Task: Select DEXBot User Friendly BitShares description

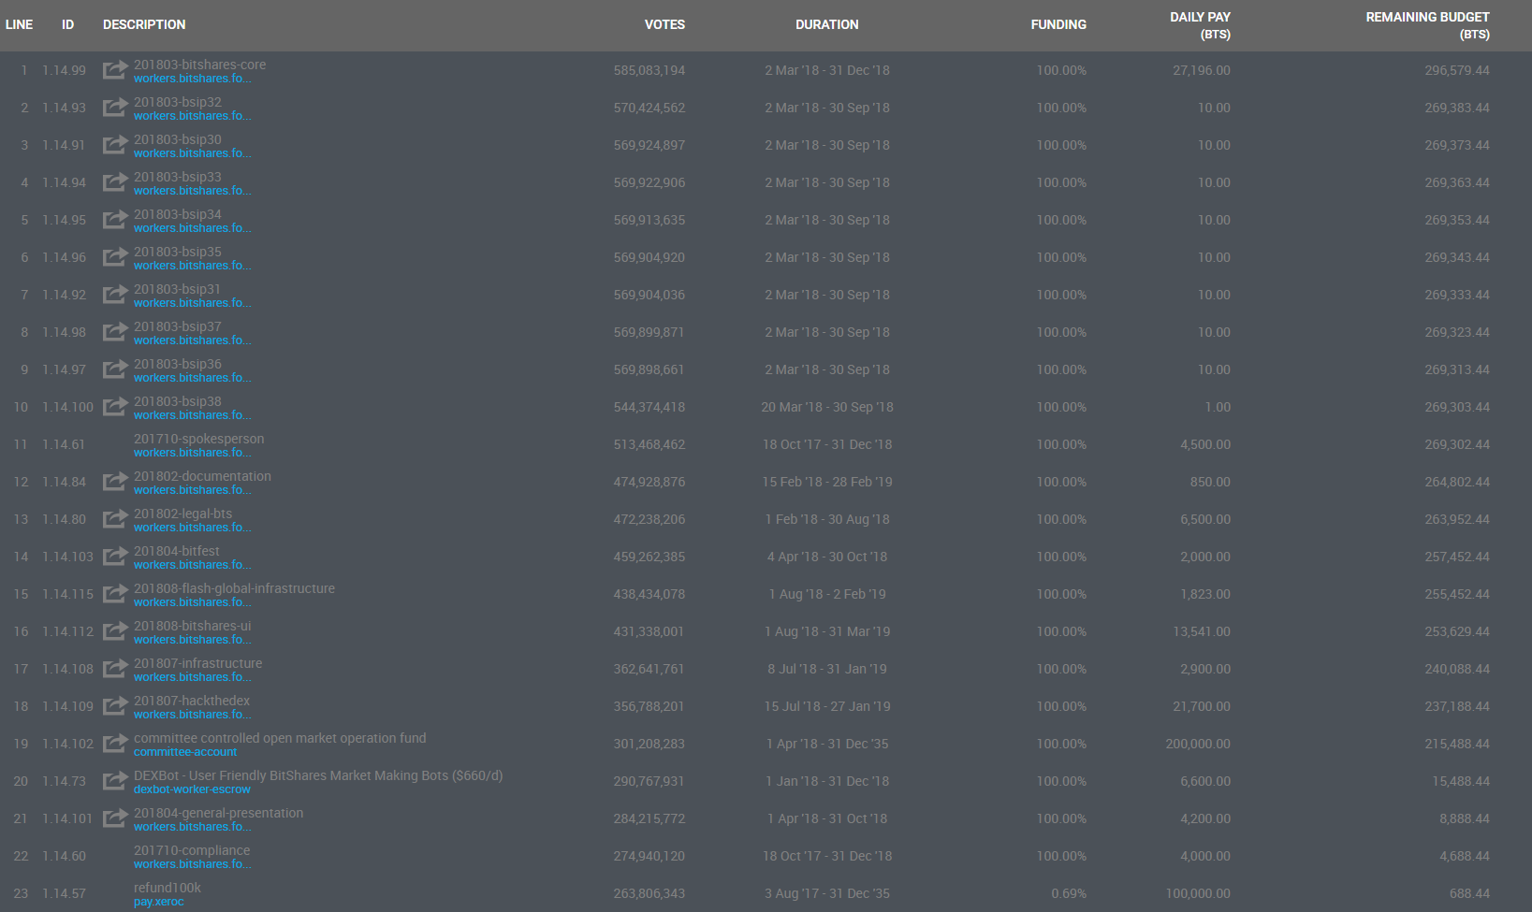Action: (318, 775)
